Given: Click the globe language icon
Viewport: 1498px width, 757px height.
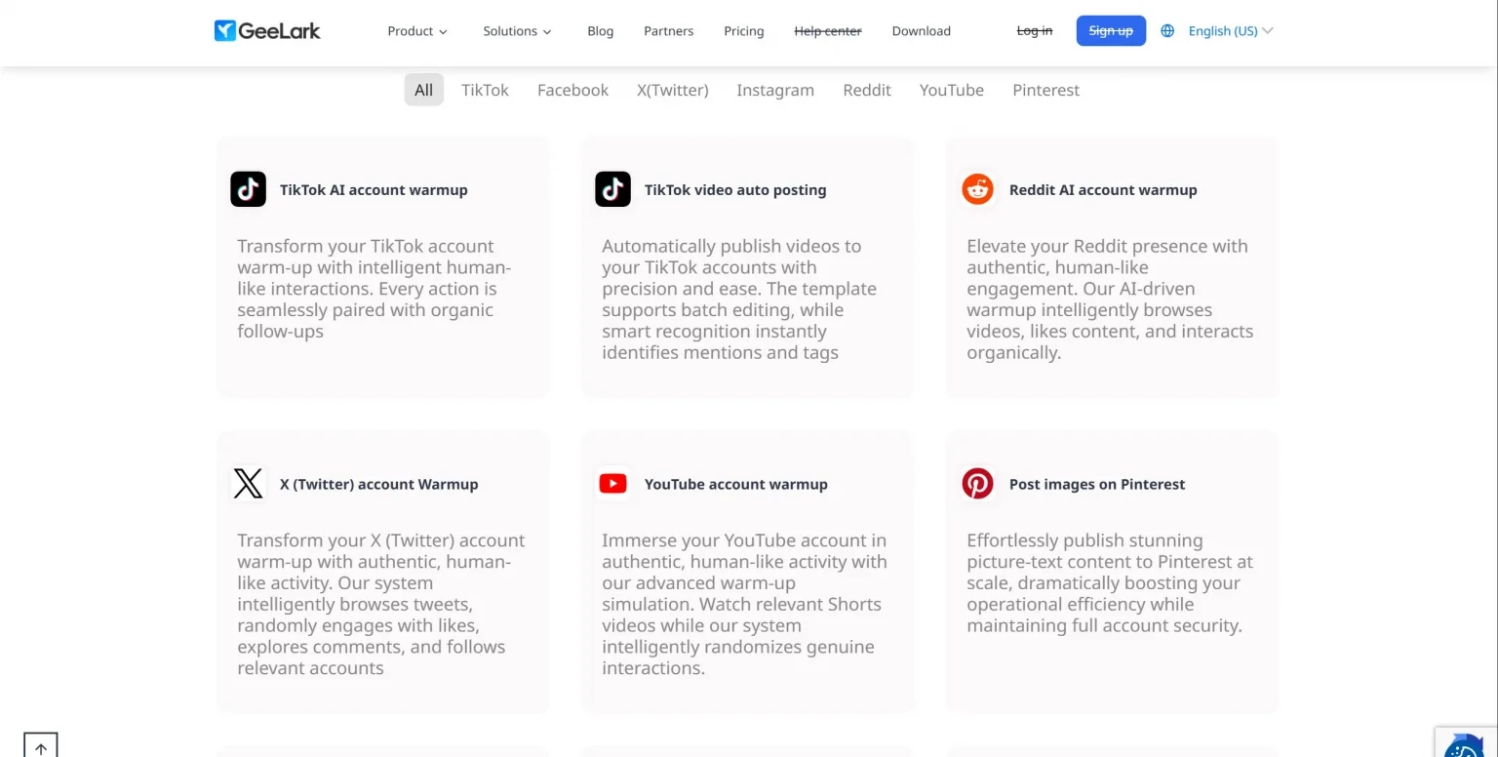Looking at the screenshot, I should coord(1167,31).
